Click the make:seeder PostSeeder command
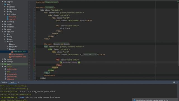 pos(43,97)
